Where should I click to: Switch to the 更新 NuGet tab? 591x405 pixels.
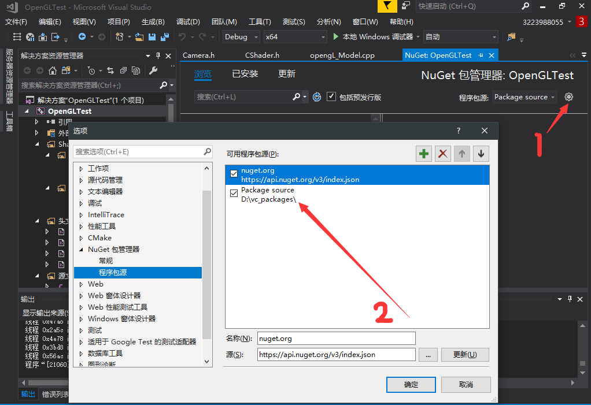coord(287,74)
